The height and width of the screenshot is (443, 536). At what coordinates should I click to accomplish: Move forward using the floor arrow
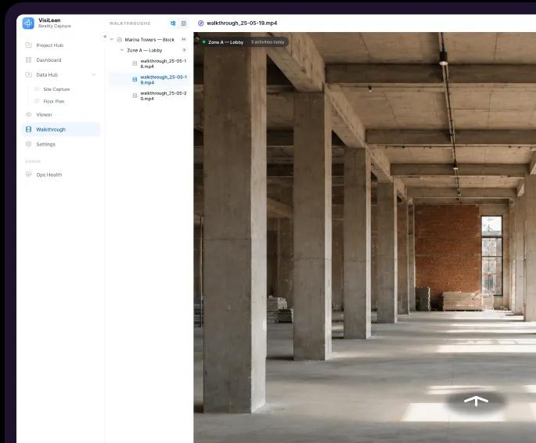[x=476, y=401]
